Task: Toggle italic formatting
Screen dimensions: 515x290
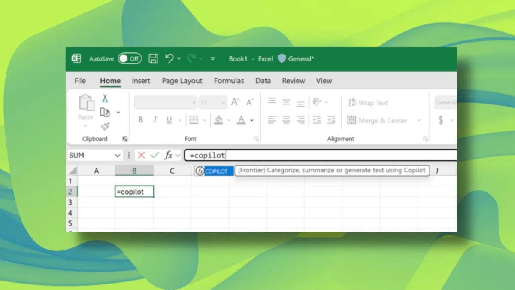Action: point(154,120)
